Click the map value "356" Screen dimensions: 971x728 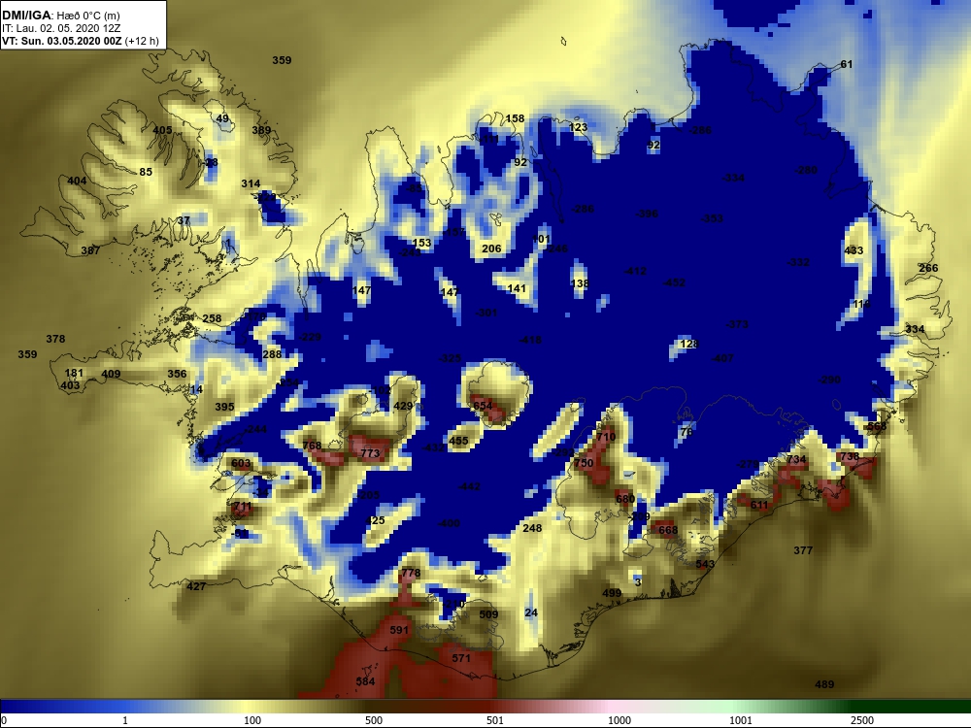pos(177,374)
